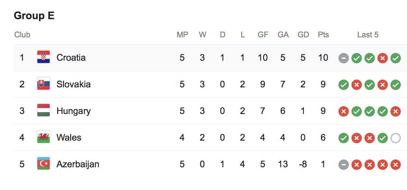This screenshot has width=407, height=190.
Task: Open the Azerbaijan team name
Action: point(78,164)
